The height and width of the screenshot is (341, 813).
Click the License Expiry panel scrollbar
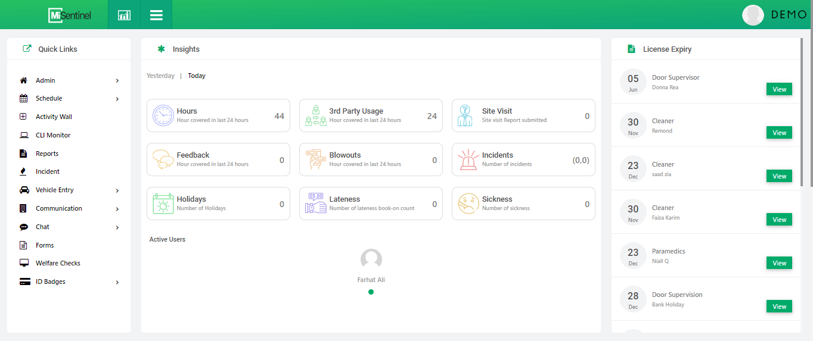pyautogui.click(x=802, y=113)
